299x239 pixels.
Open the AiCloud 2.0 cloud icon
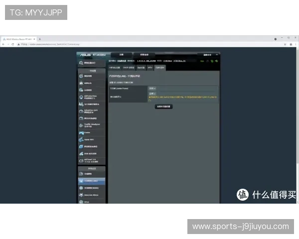coord(81,161)
